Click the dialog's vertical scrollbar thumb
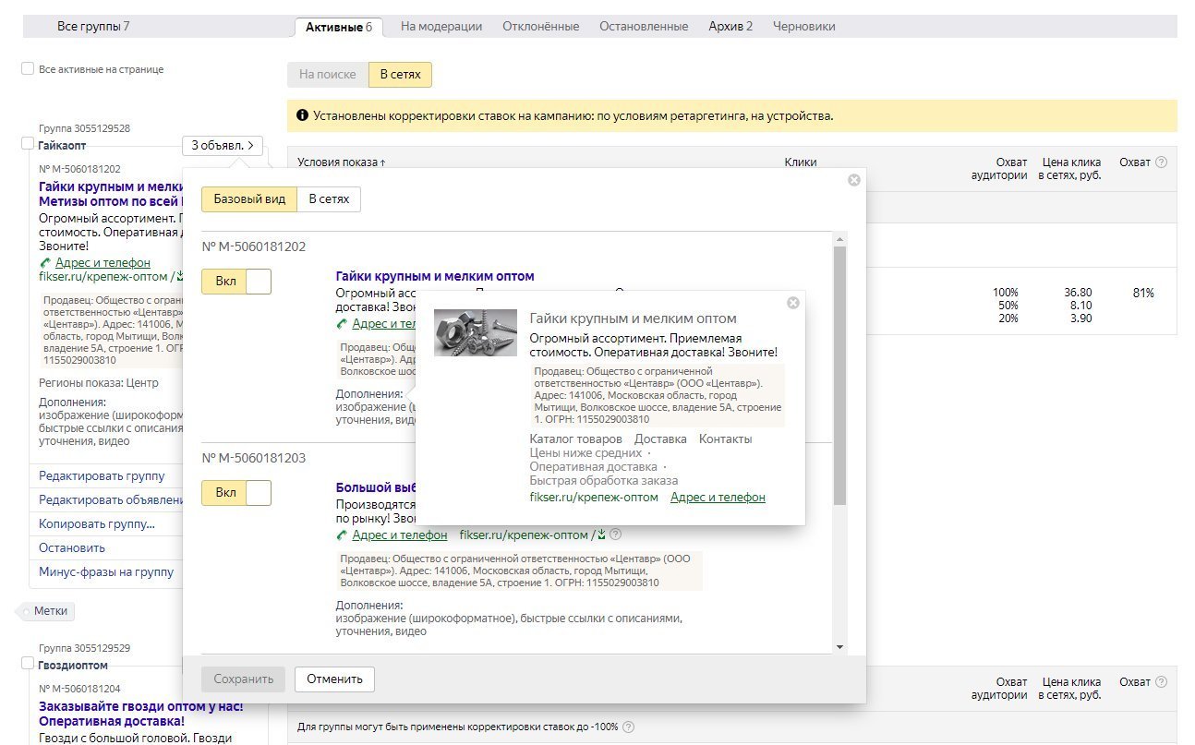This screenshot has width=1195, height=745. 839,374
